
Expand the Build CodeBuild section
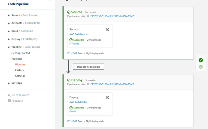(9, 31)
